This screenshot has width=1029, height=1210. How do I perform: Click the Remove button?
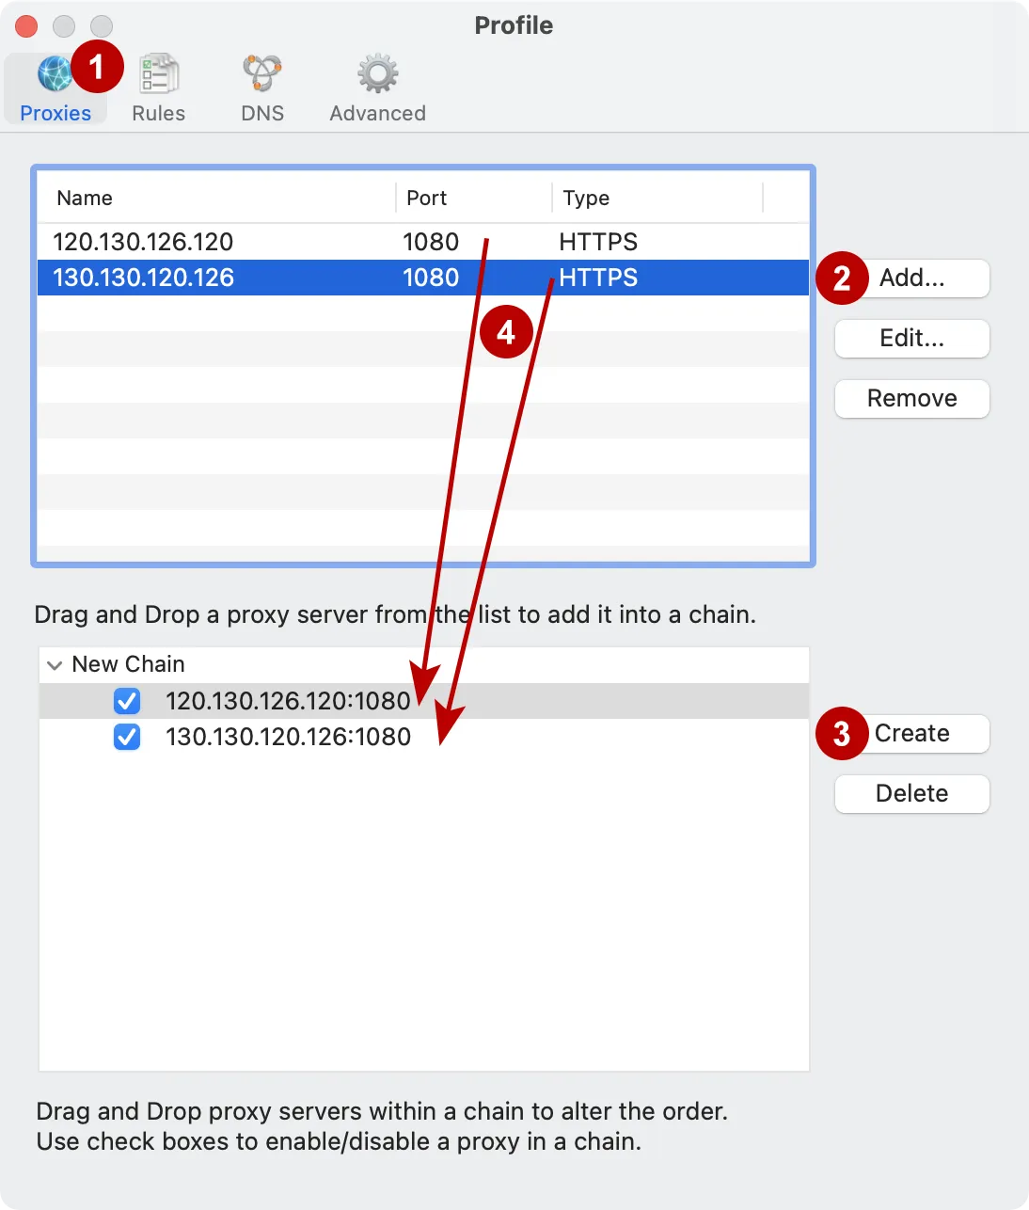point(910,398)
